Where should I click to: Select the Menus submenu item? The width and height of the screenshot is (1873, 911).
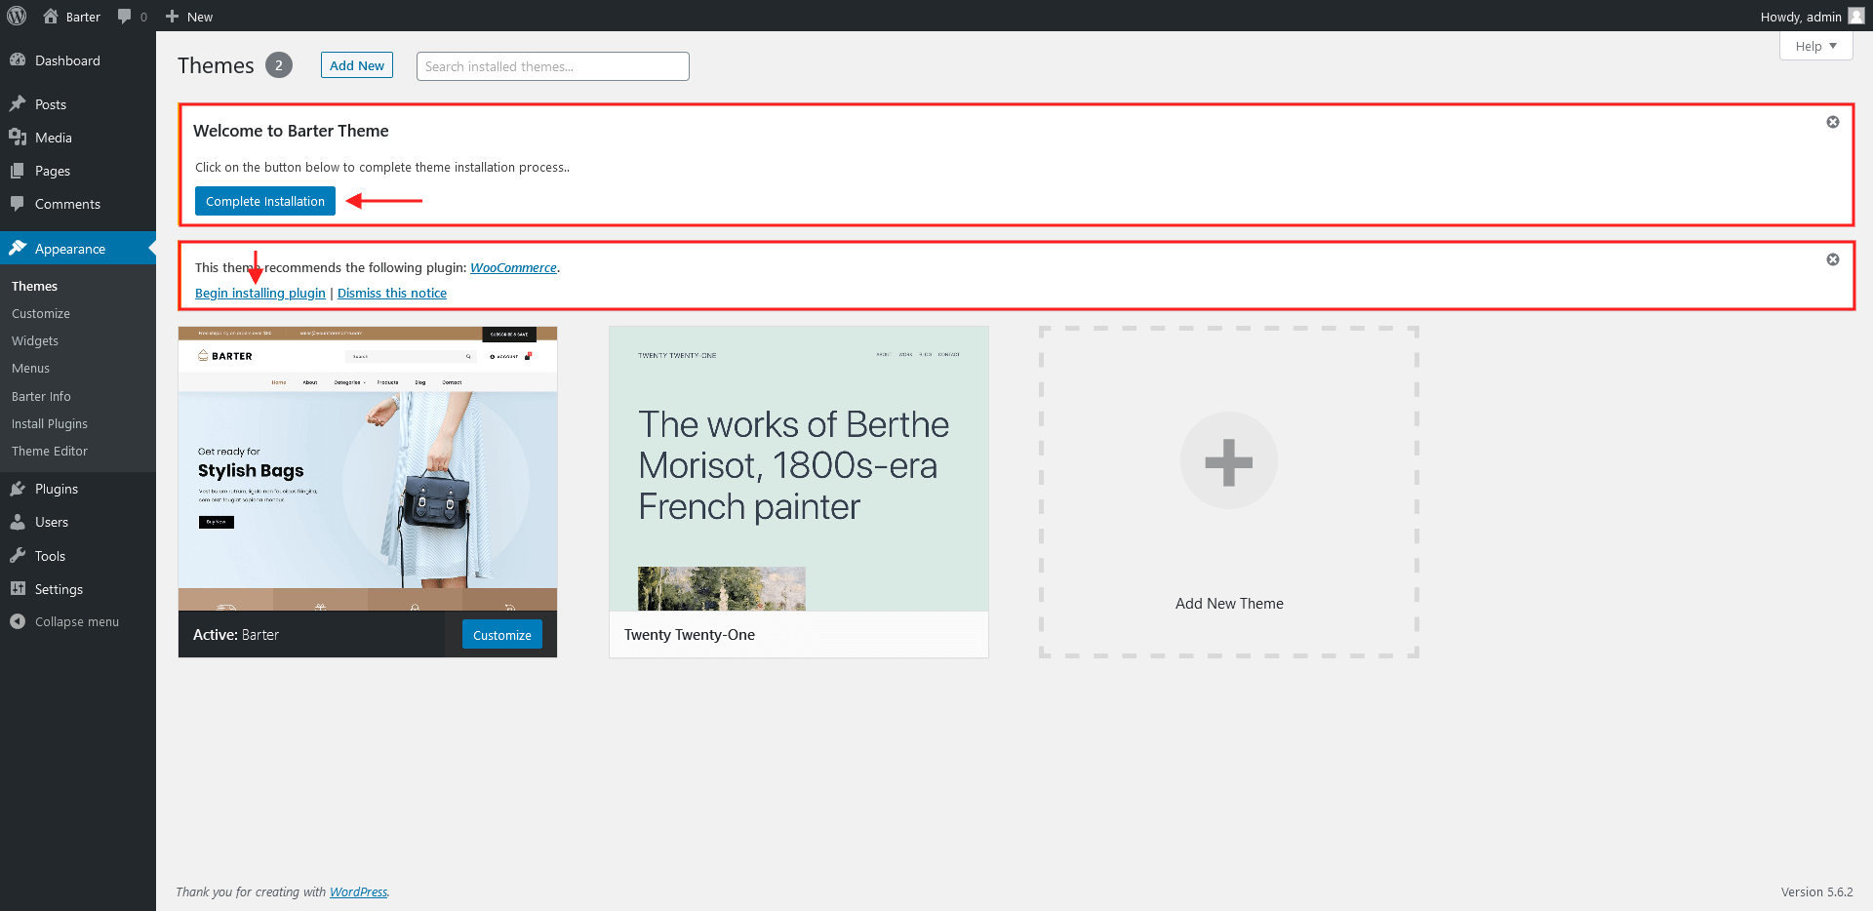coord(30,368)
